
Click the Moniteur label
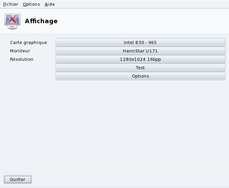(x=20, y=51)
